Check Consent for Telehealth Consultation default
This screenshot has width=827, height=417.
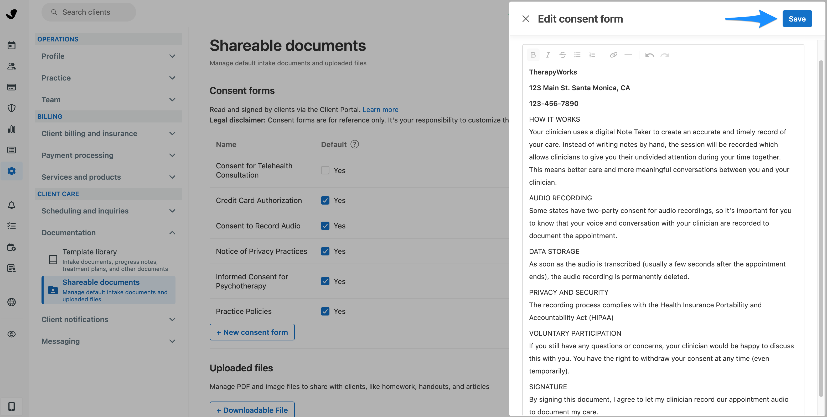pyautogui.click(x=325, y=170)
